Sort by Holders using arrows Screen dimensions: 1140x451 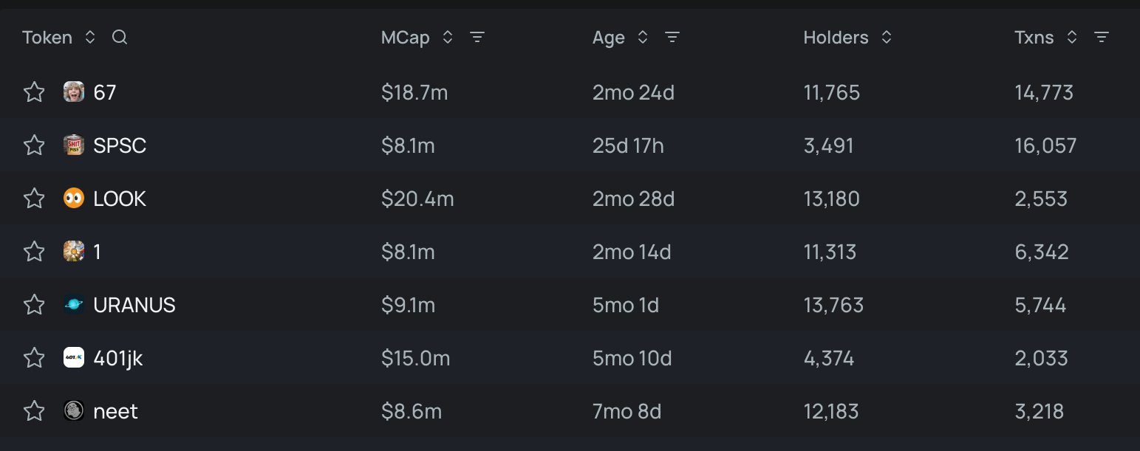(887, 38)
